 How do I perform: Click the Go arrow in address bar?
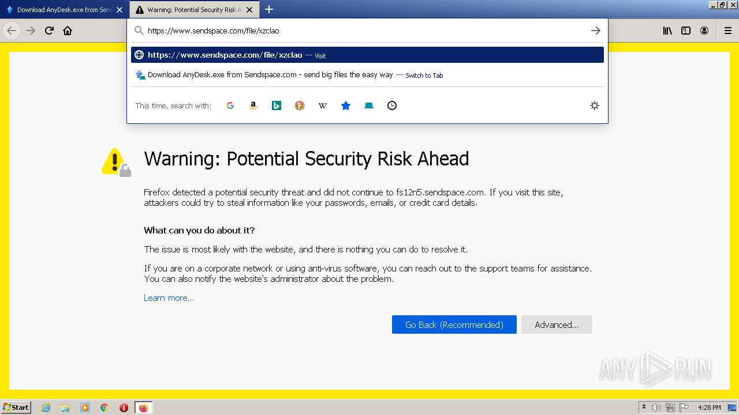click(x=596, y=31)
